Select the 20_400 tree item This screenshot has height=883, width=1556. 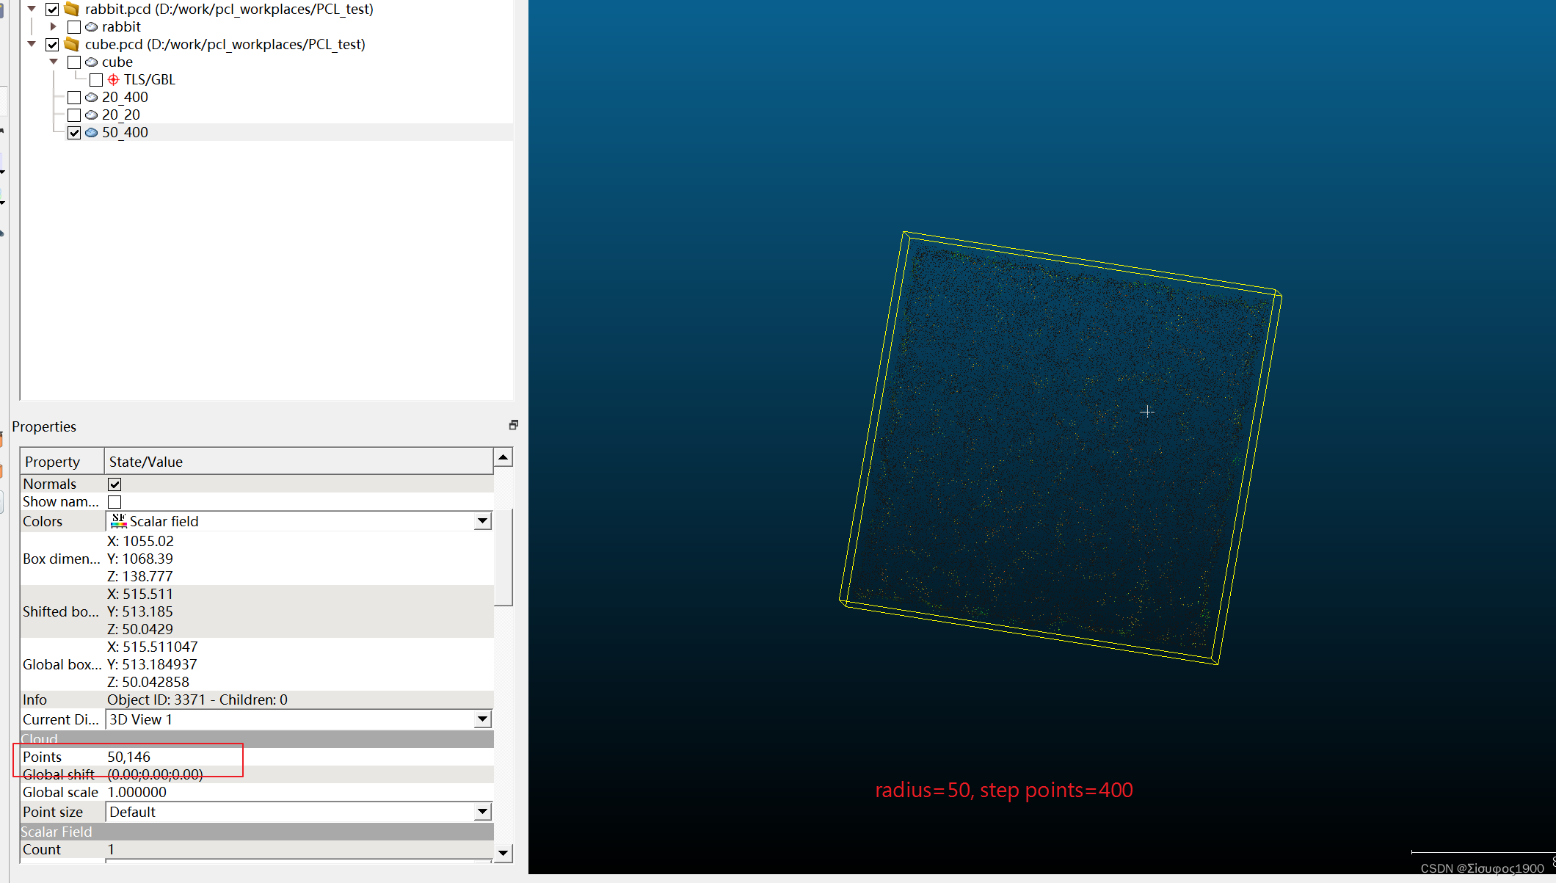point(125,97)
